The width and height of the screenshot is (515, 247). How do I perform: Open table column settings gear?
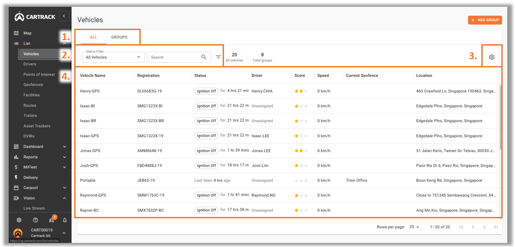coord(491,57)
